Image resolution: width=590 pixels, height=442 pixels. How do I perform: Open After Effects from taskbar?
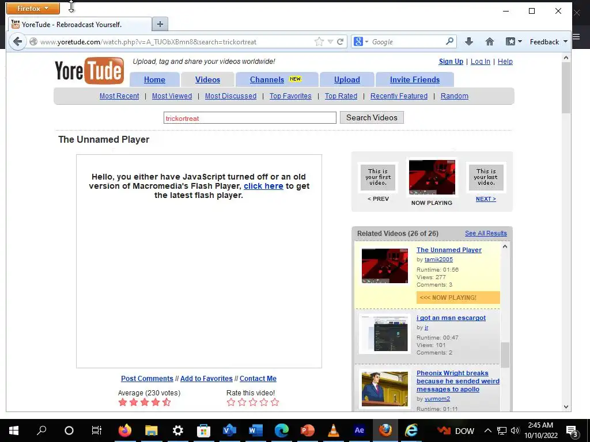359,430
